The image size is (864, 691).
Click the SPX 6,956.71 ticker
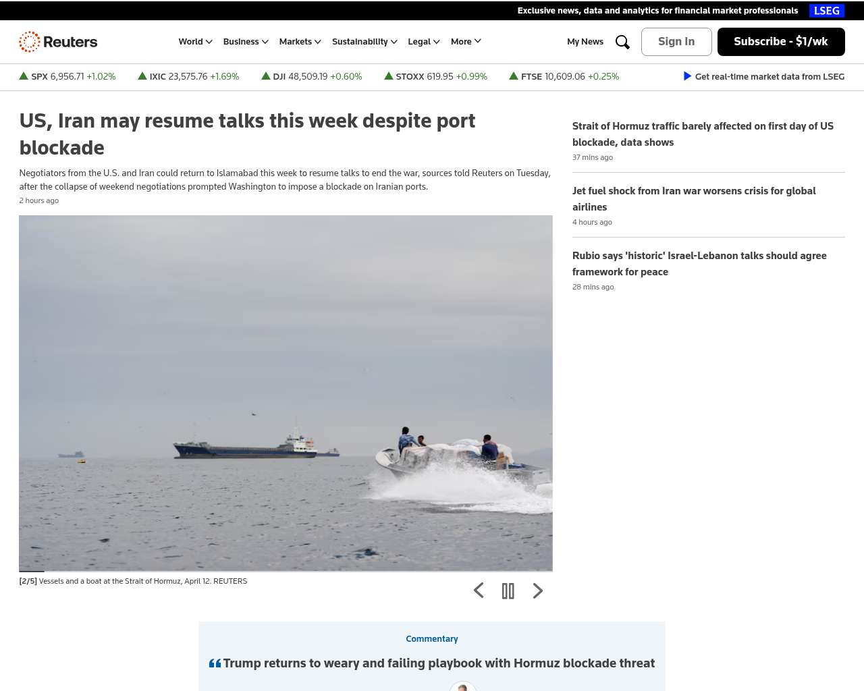[x=67, y=77]
